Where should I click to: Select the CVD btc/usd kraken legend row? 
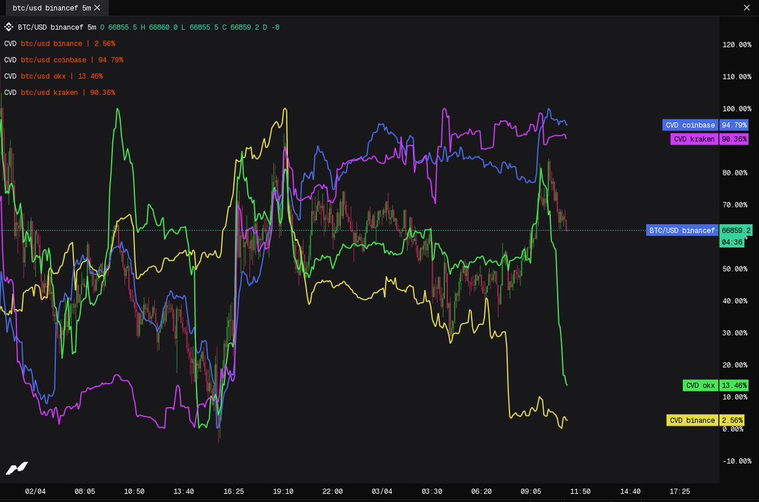pyautogui.click(x=59, y=92)
